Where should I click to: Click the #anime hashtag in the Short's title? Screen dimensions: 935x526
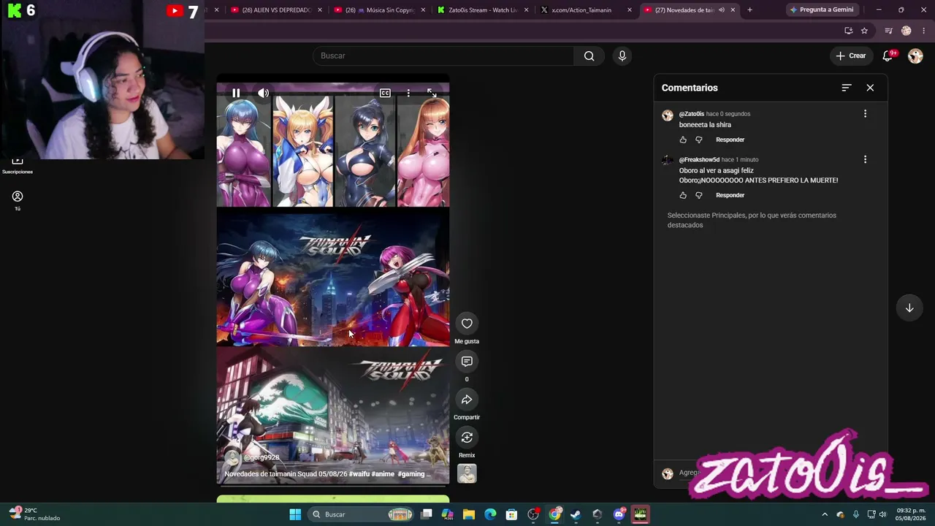(x=383, y=474)
